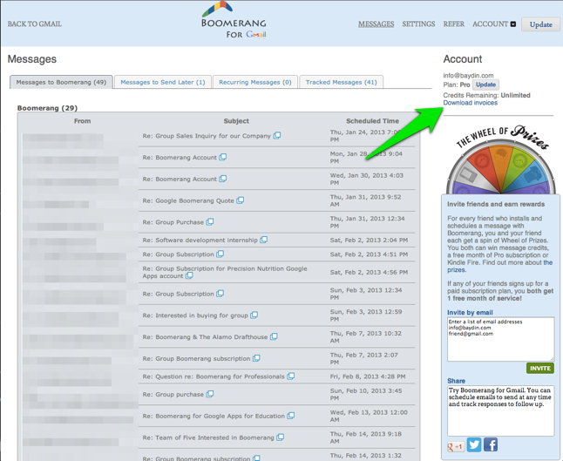Focus the Invite by email text box
Viewport: 563px width, 461px height.
point(500,339)
